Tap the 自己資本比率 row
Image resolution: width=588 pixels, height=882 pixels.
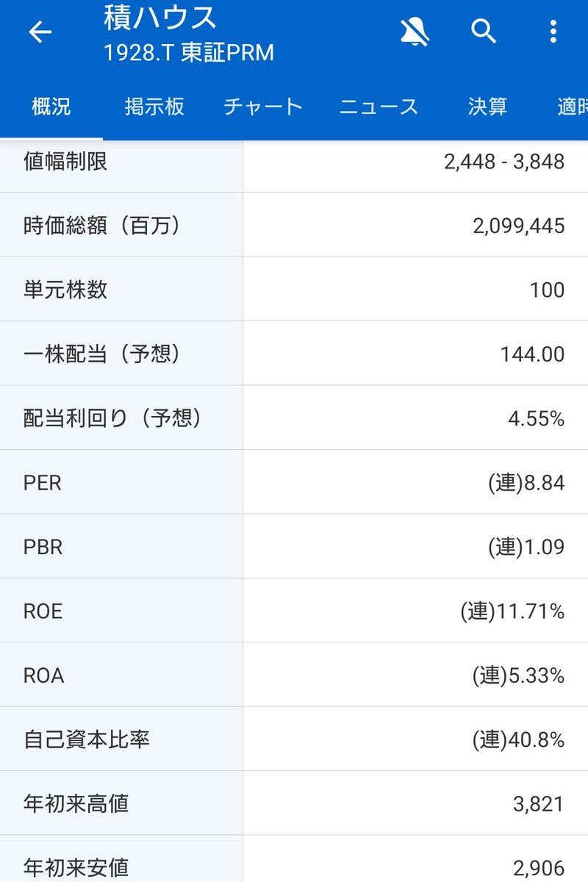tap(294, 739)
